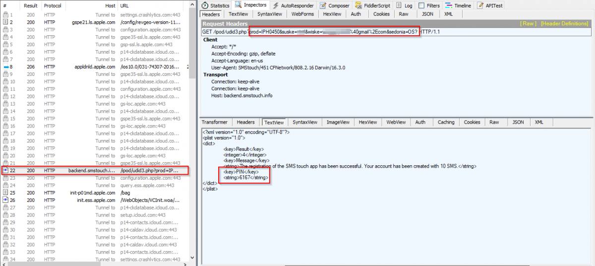Click the Timeline bars icon
The height and width of the screenshot is (266, 595).
[x=448, y=5]
